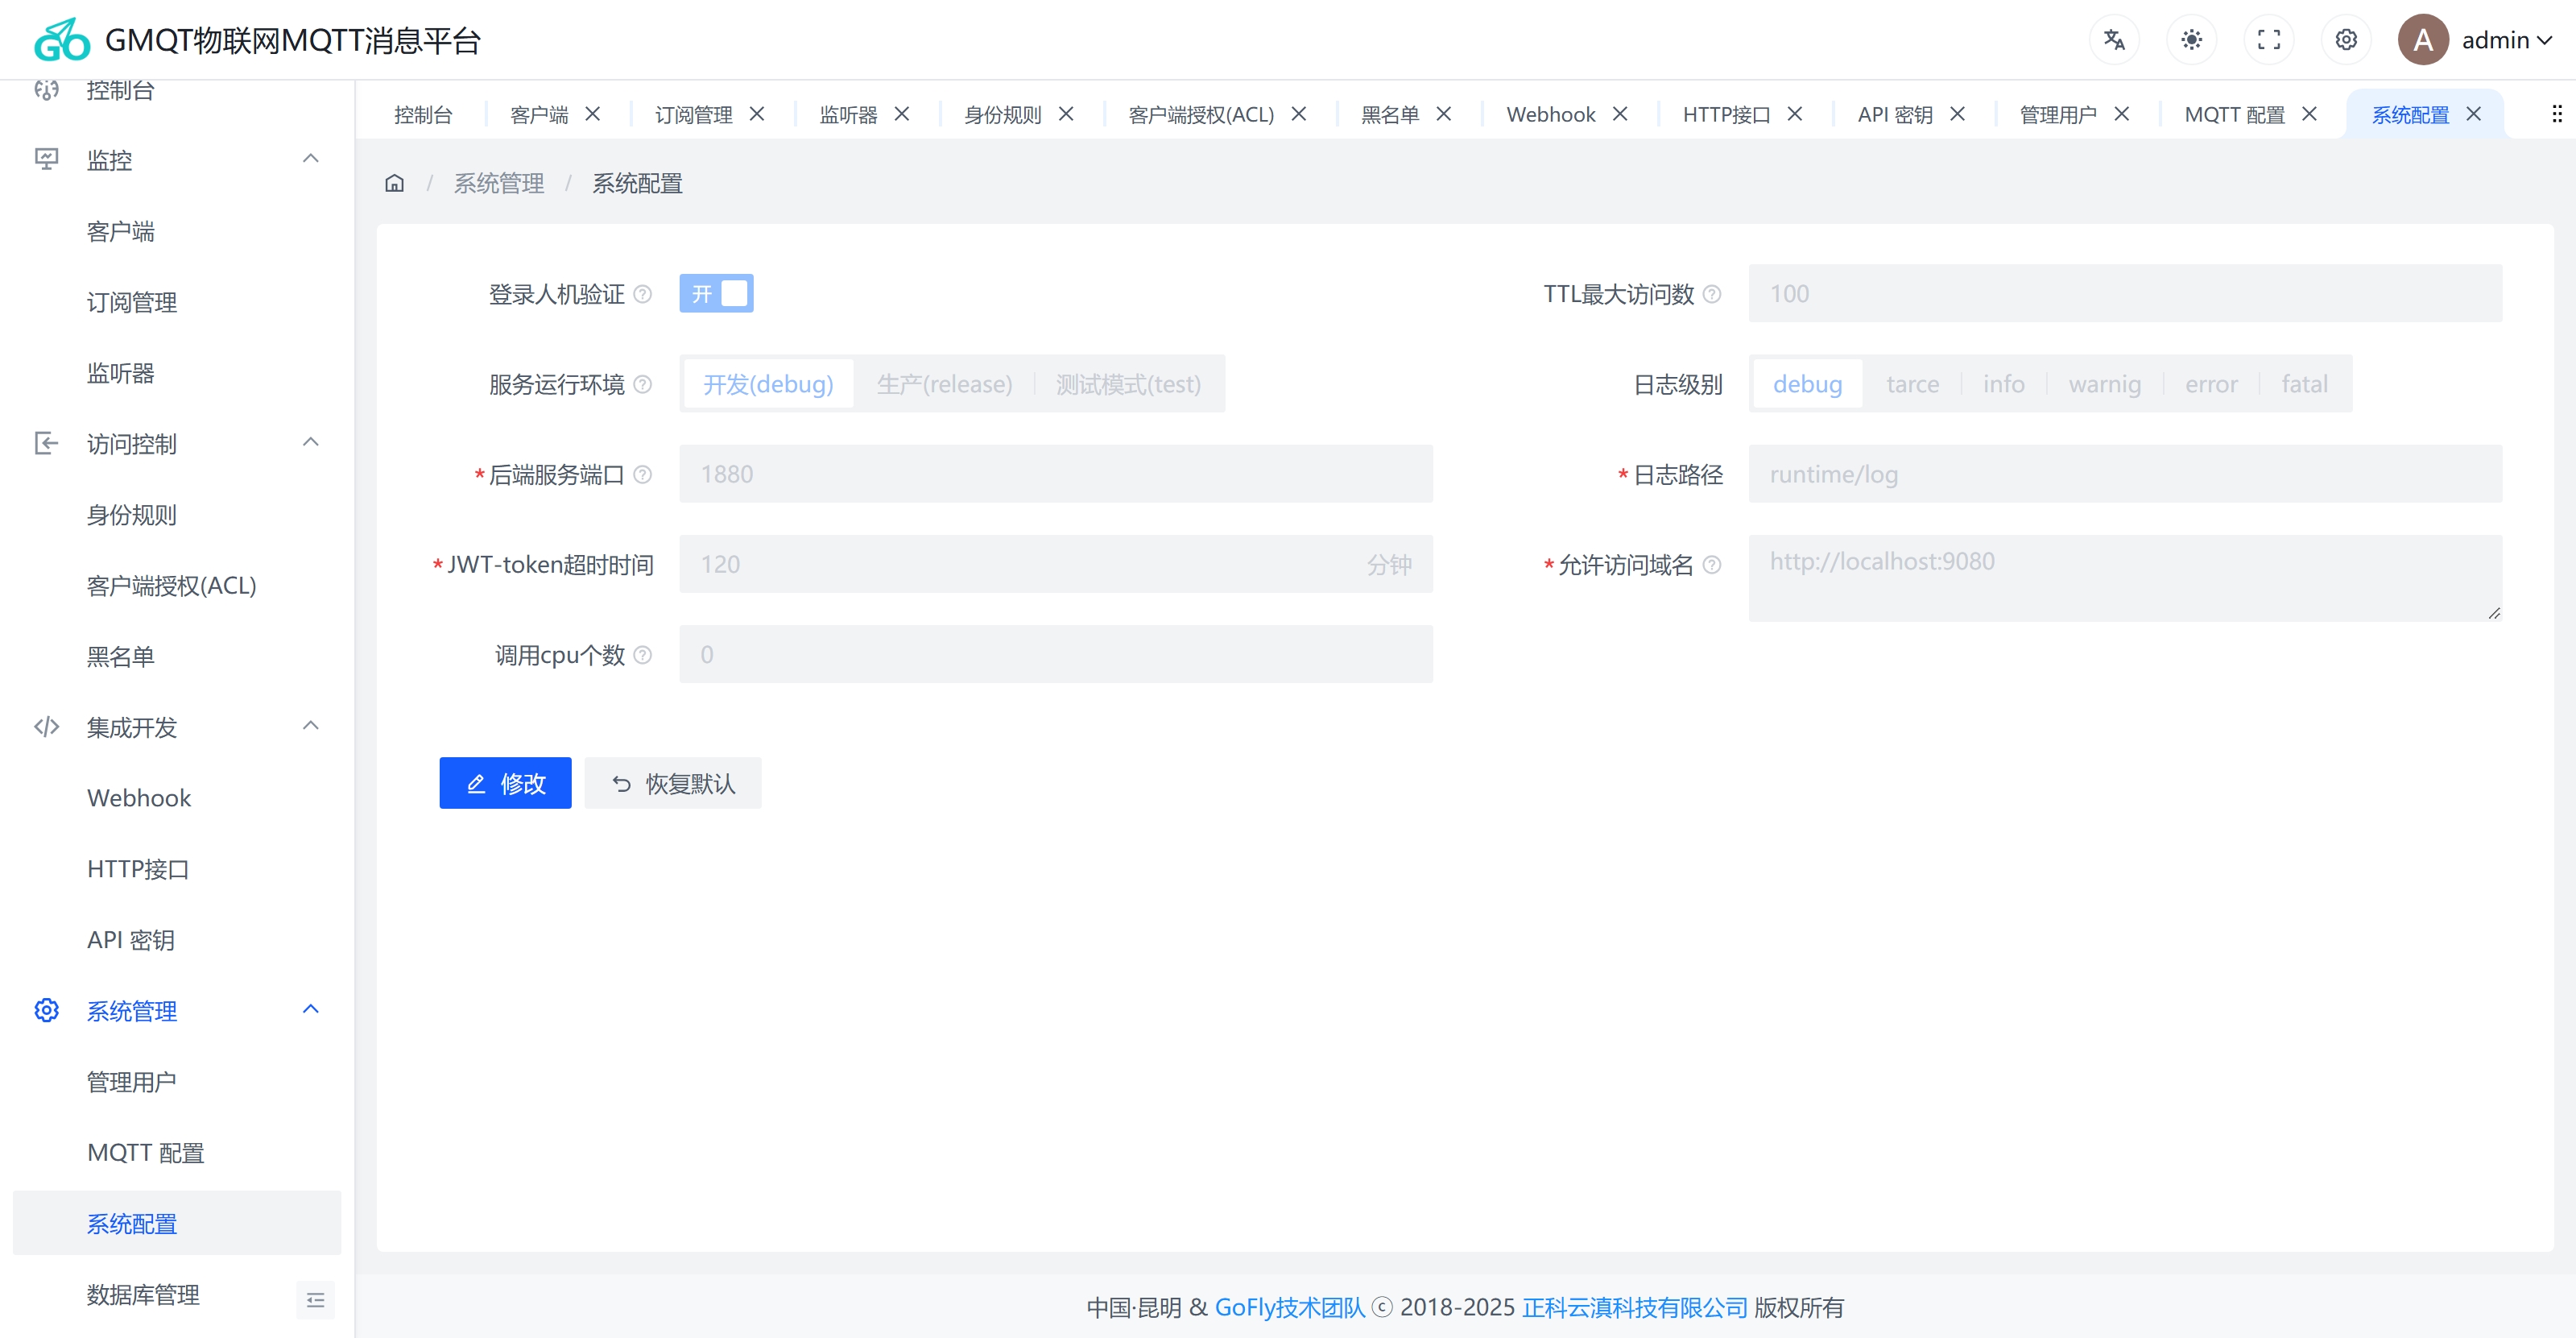Screen dimensions: 2576x1338
Task: Click the GMQT logo icon
Action: click(60, 39)
